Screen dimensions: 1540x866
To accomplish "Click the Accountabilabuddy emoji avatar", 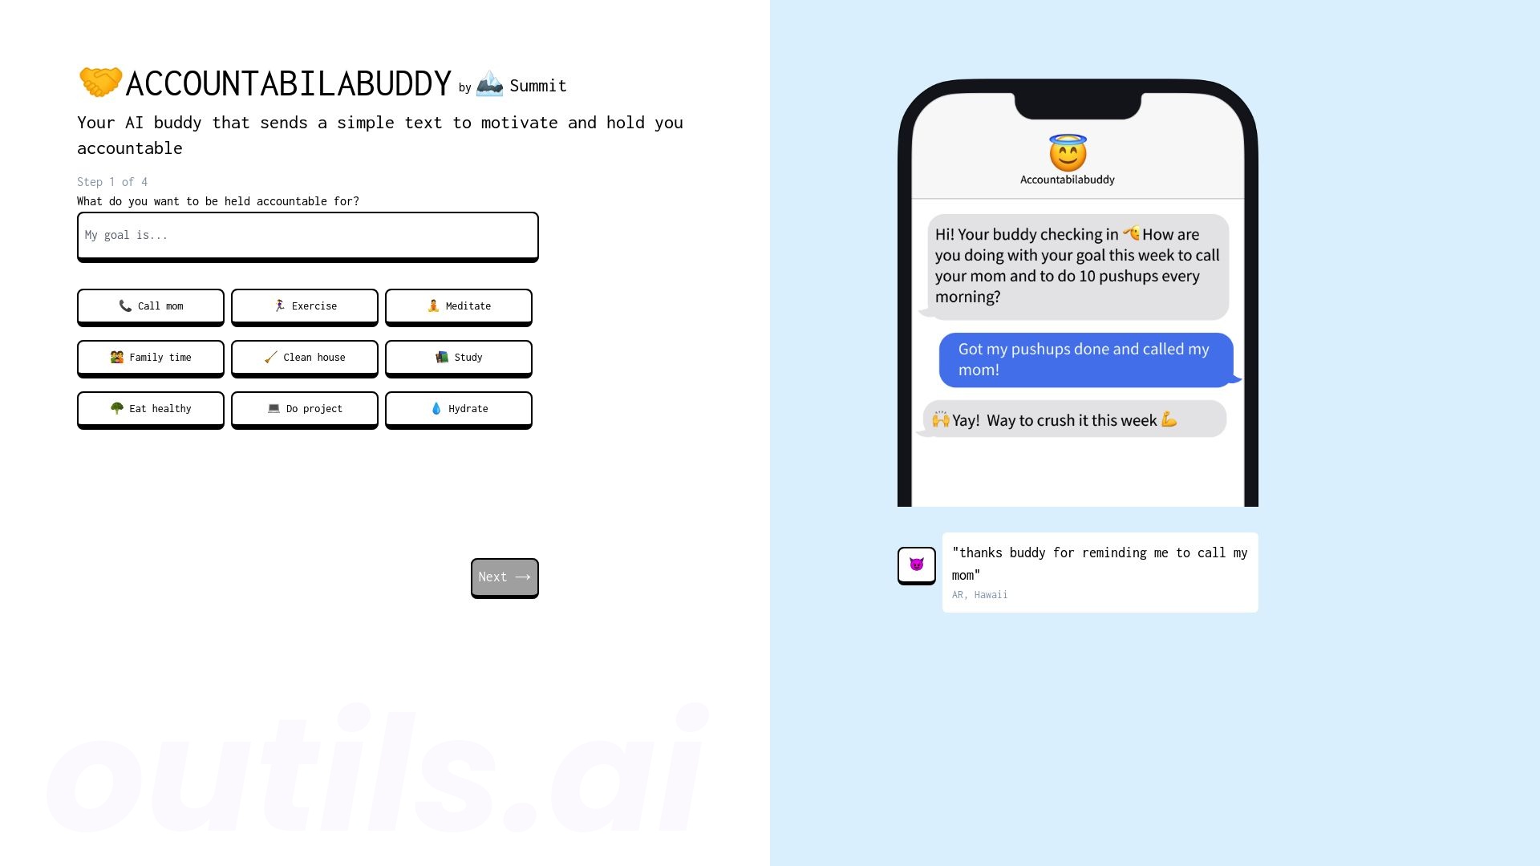I will pos(1066,153).
